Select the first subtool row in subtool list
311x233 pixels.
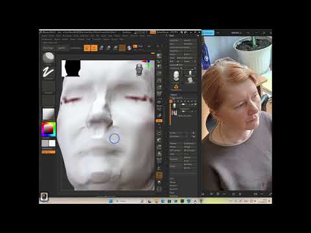183,105
